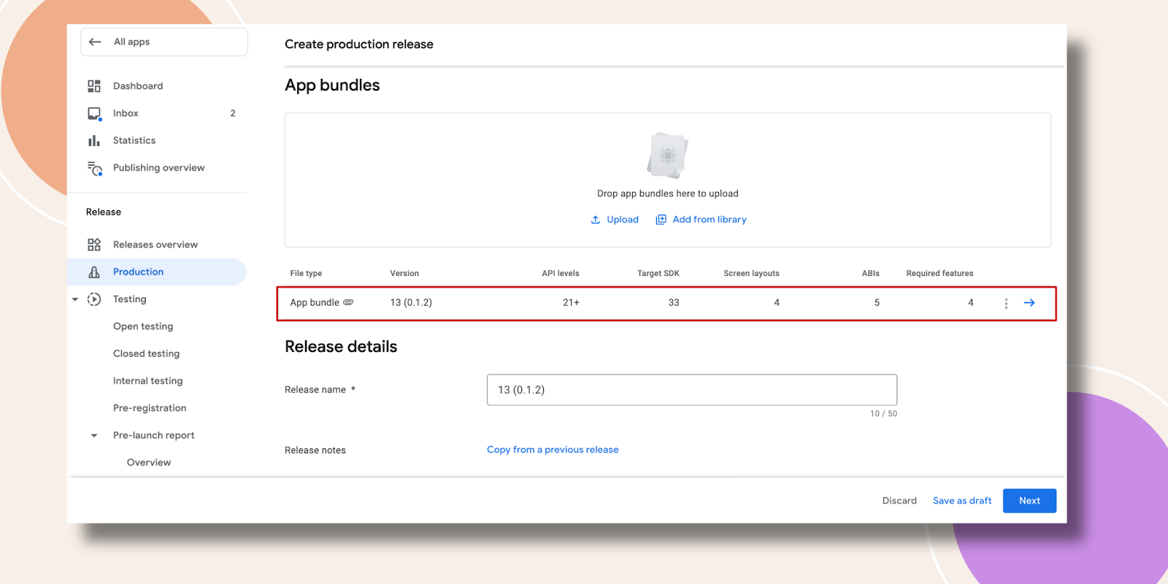This screenshot has width=1168, height=584.
Task: Click the Next button
Action: 1029,501
